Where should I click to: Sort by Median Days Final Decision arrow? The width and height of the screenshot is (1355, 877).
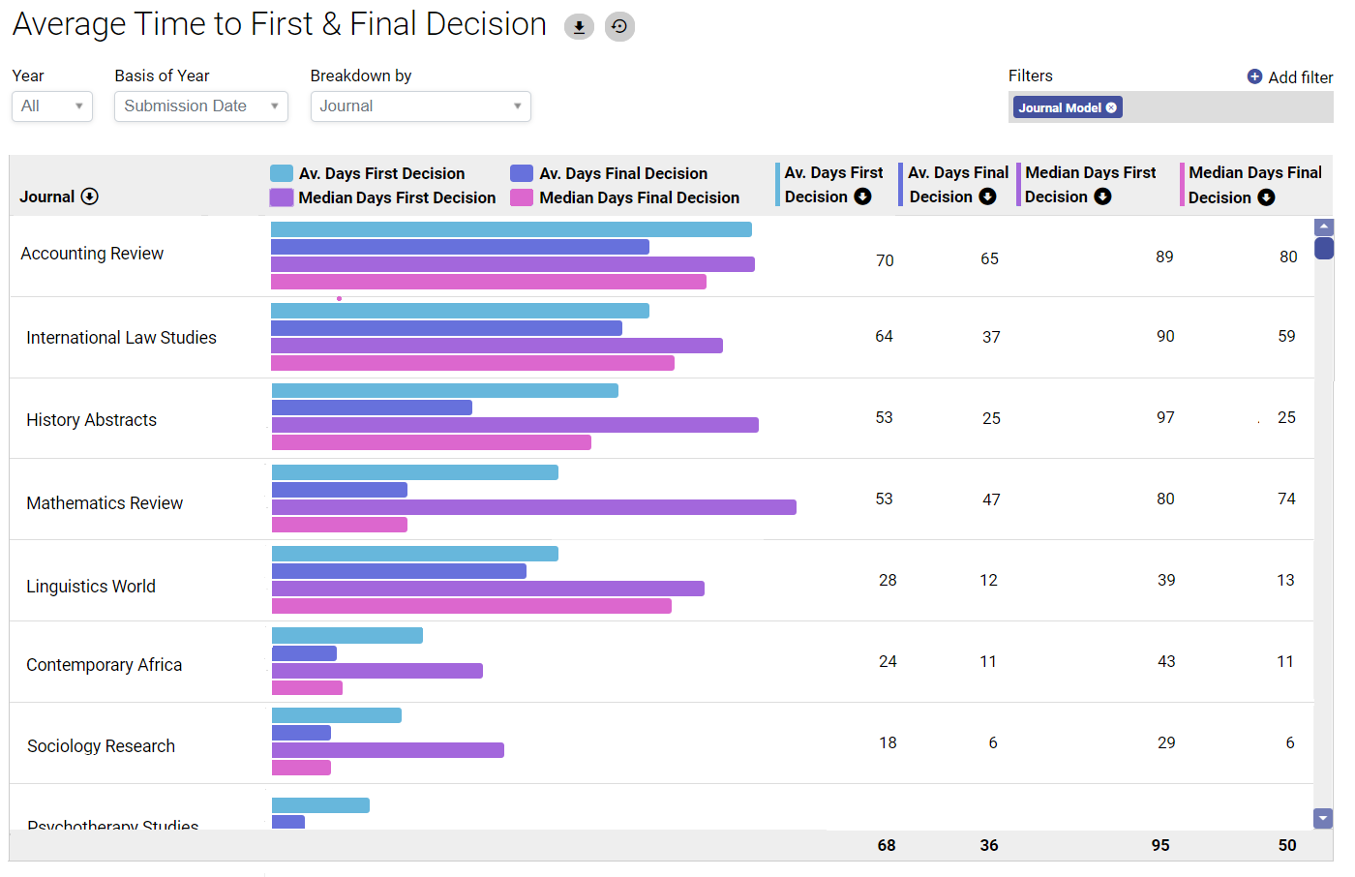(x=1266, y=197)
